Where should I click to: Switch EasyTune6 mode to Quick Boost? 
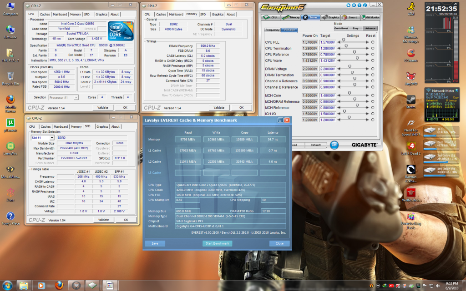point(341,29)
